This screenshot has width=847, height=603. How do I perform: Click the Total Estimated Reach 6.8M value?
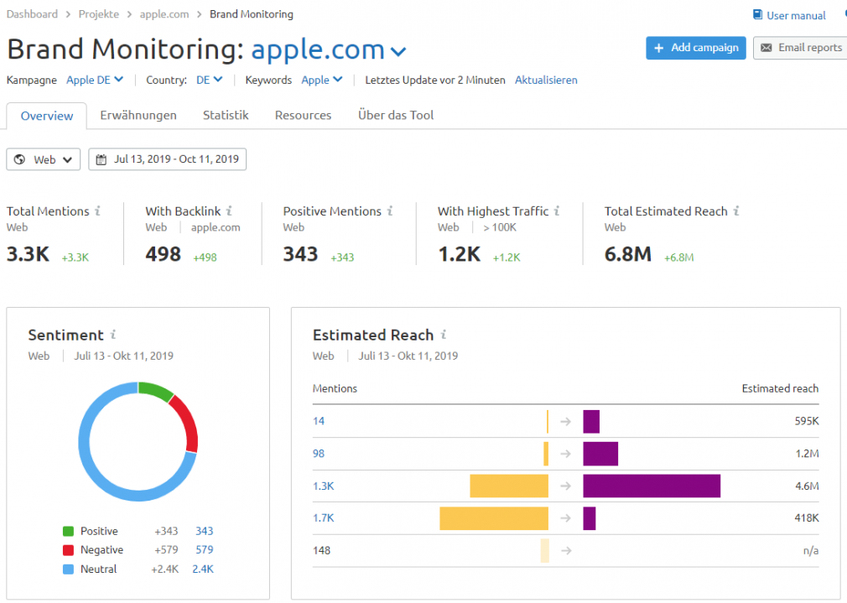point(627,254)
